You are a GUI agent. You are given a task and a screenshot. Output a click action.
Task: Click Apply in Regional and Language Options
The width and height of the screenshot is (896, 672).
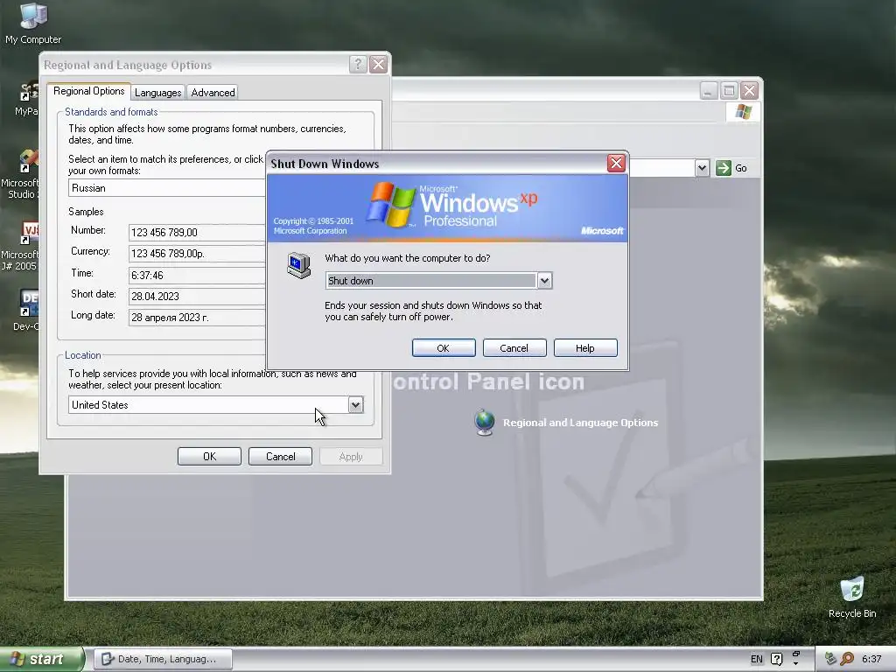[x=351, y=457]
